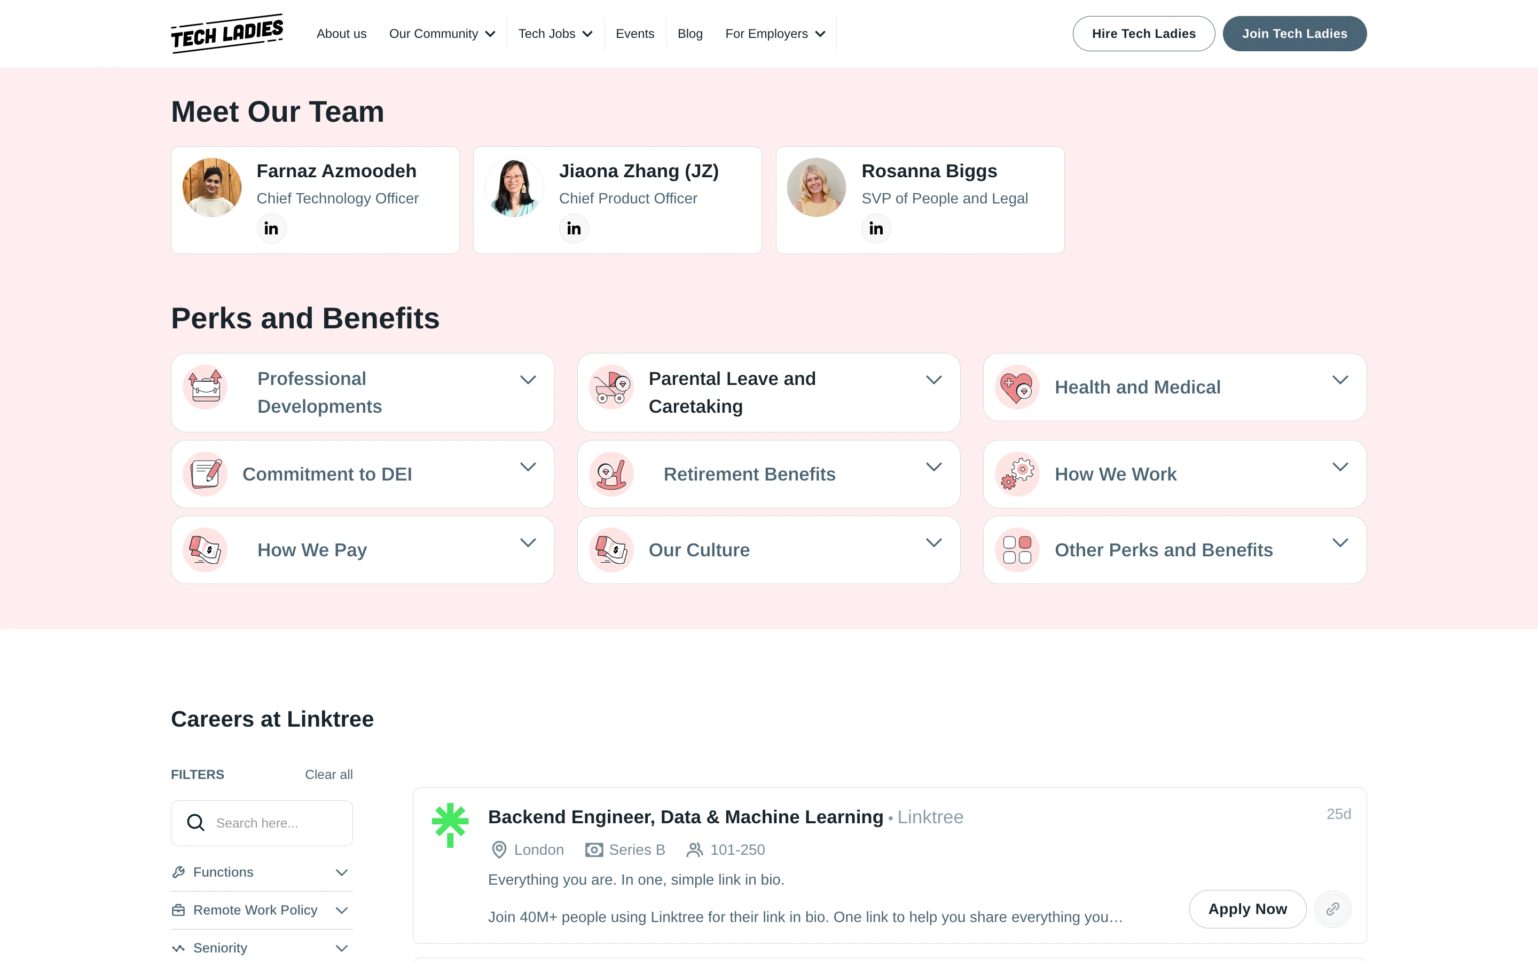The width and height of the screenshot is (1538, 961).
Task: Click the copy link icon beside Apply Now
Action: 1332,909
